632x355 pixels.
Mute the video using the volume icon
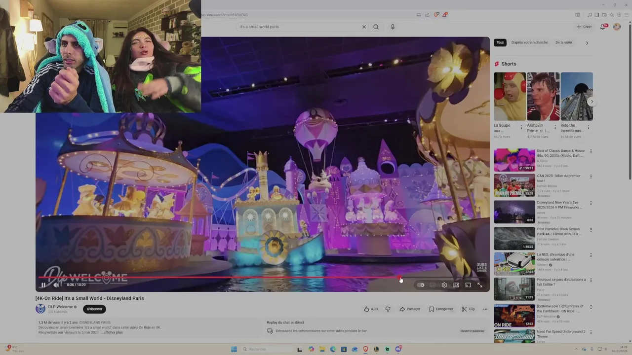tap(56, 285)
